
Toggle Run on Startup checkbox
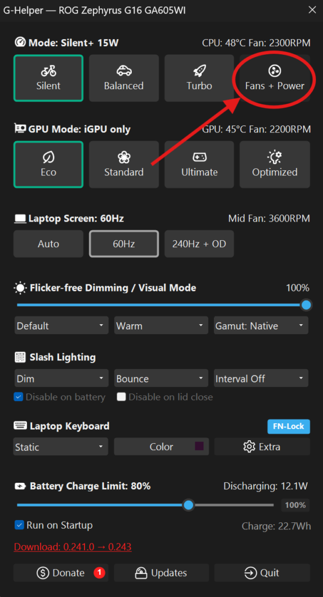point(19,525)
